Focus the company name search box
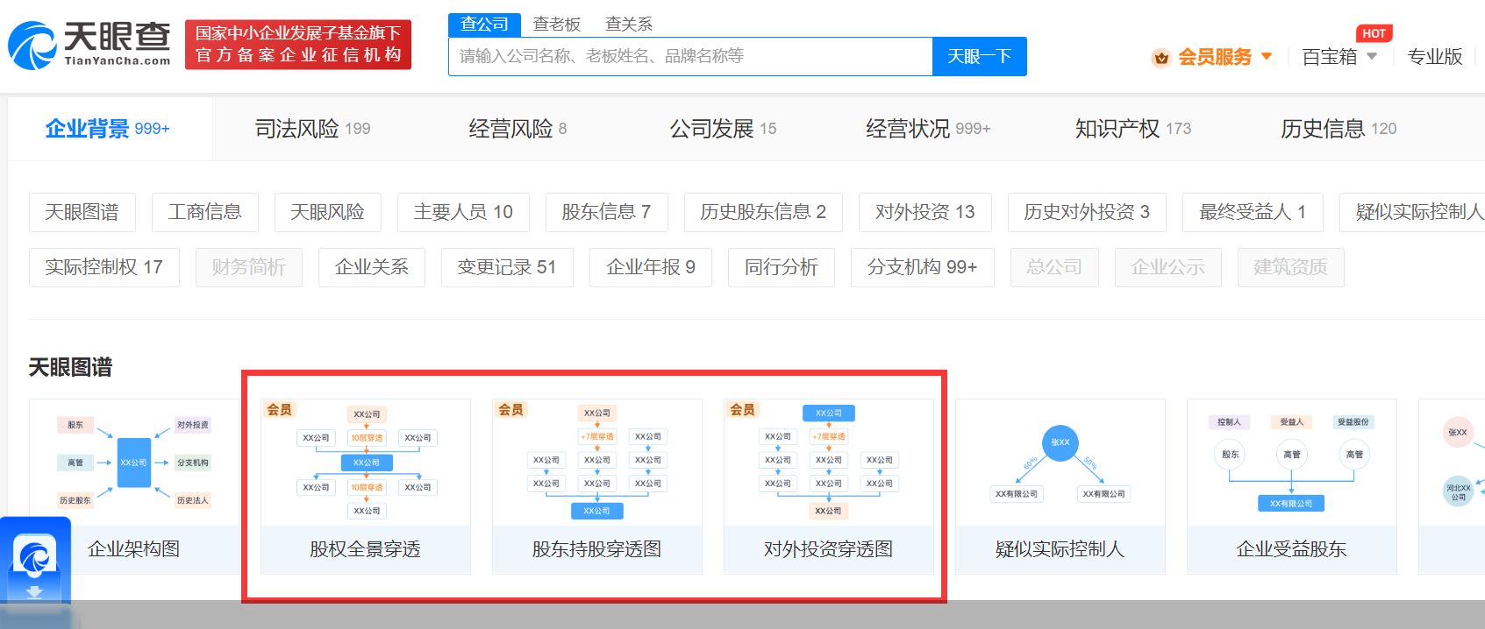Viewport: 1485px width, 629px height. [x=690, y=56]
